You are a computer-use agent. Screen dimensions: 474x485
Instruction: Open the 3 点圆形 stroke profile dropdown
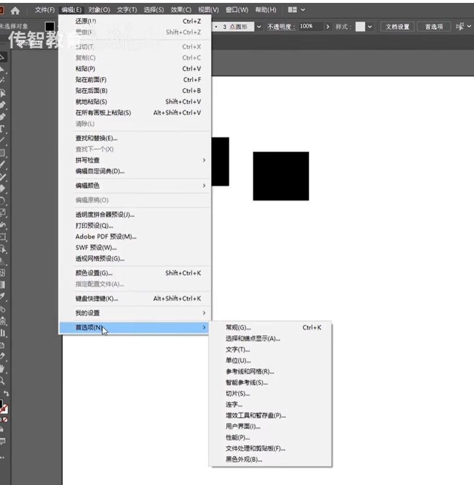pos(259,27)
